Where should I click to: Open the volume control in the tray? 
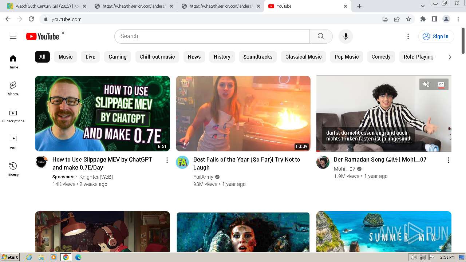click(x=414, y=257)
